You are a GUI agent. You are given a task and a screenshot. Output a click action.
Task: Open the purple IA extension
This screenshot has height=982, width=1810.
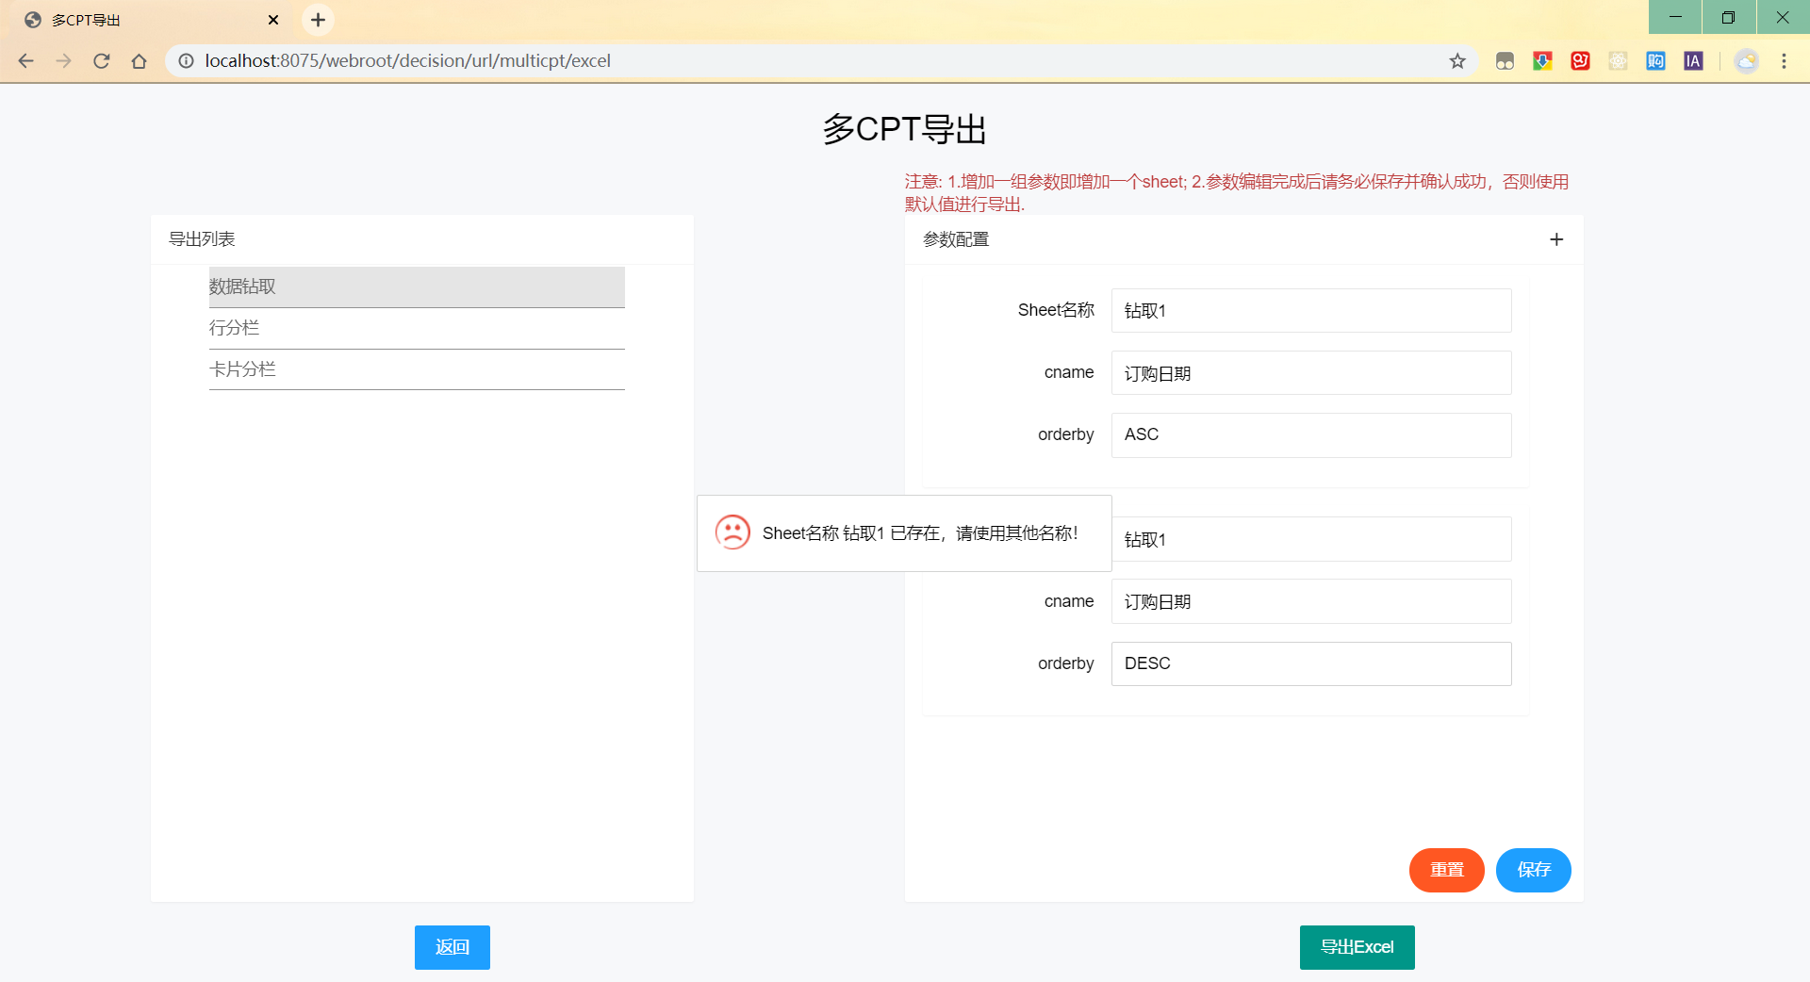point(1693,61)
